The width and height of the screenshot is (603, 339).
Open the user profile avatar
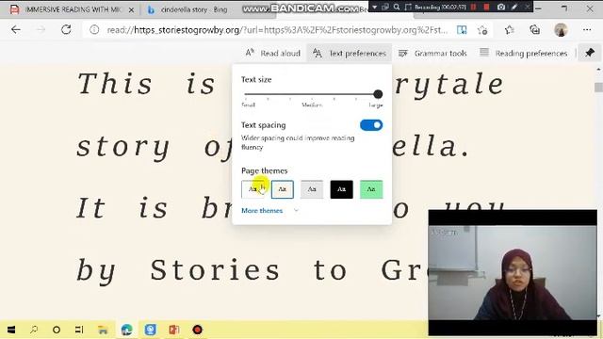coord(561,30)
